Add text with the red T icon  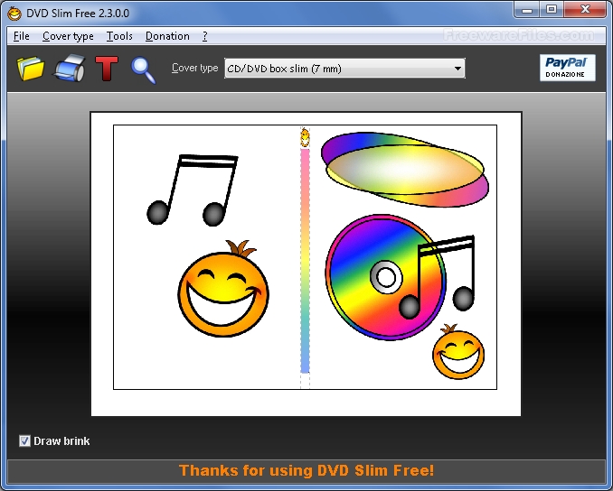107,69
